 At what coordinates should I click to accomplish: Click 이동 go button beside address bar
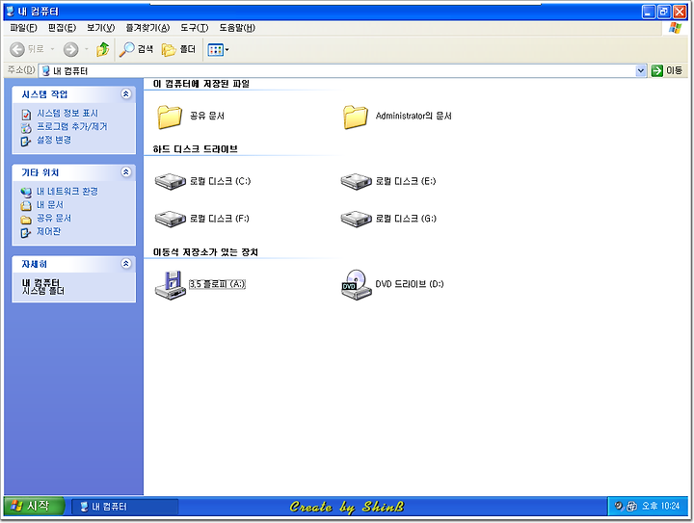coord(667,70)
